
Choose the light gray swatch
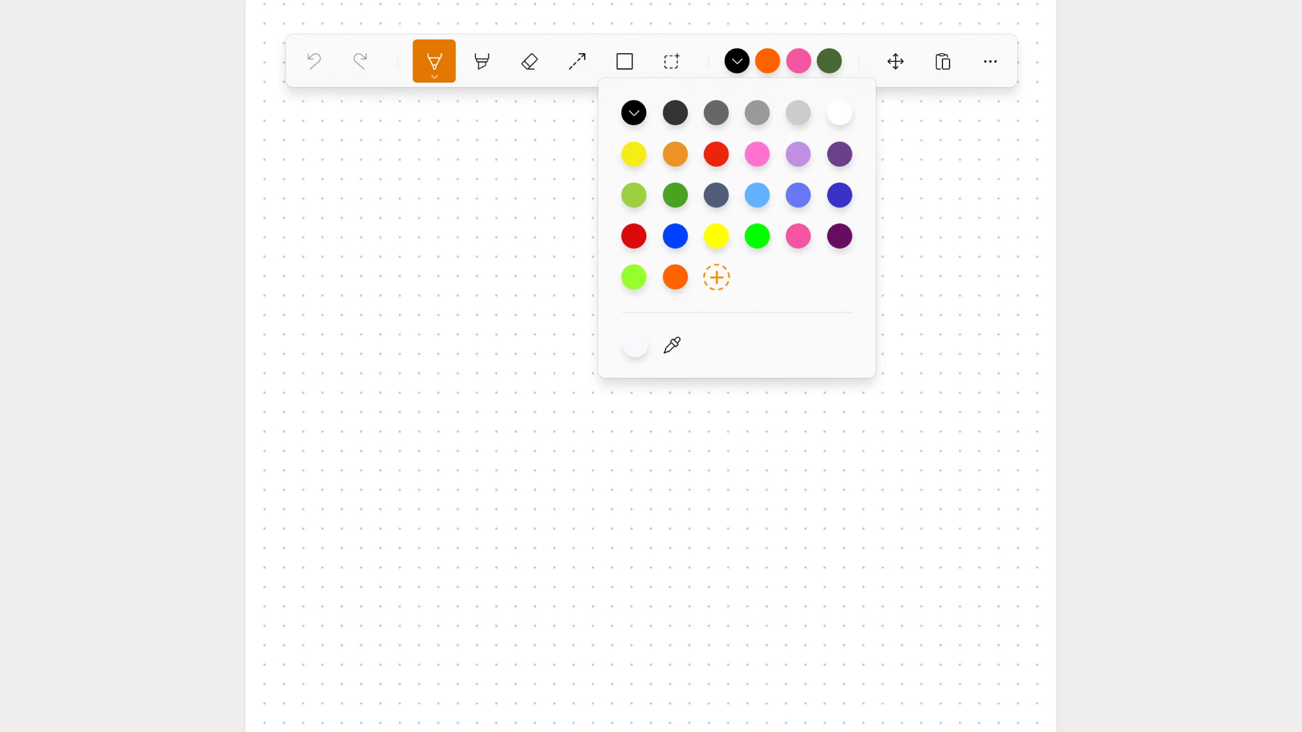pyautogui.click(x=798, y=113)
